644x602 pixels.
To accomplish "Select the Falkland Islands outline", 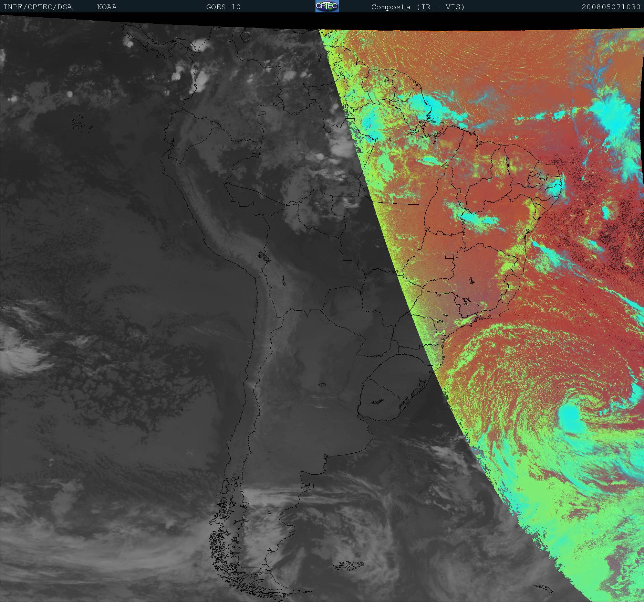I will pyautogui.click(x=349, y=563).
